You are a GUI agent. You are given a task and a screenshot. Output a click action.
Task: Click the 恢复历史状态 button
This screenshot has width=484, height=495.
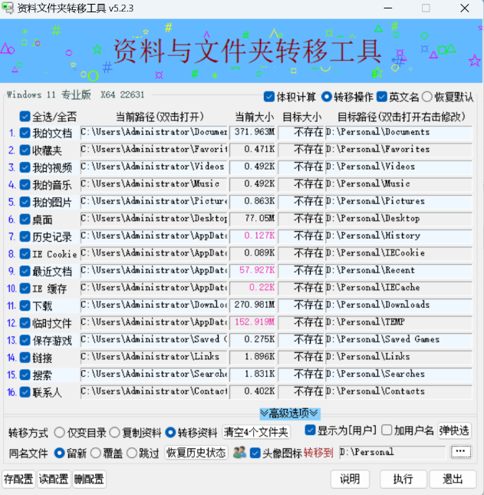coord(196,453)
